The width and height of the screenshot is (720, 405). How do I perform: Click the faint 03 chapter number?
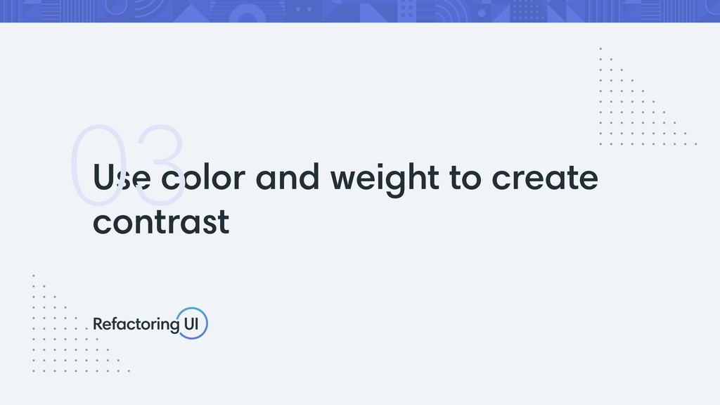(x=127, y=165)
